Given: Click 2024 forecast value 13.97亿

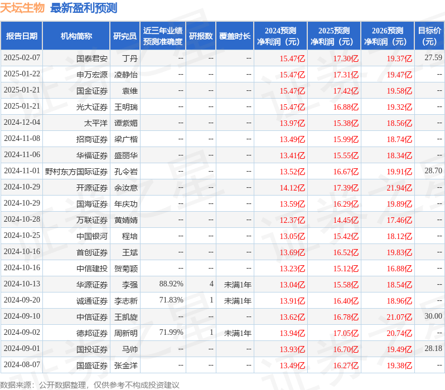Looking at the screenshot, I should [x=292, y=123].
